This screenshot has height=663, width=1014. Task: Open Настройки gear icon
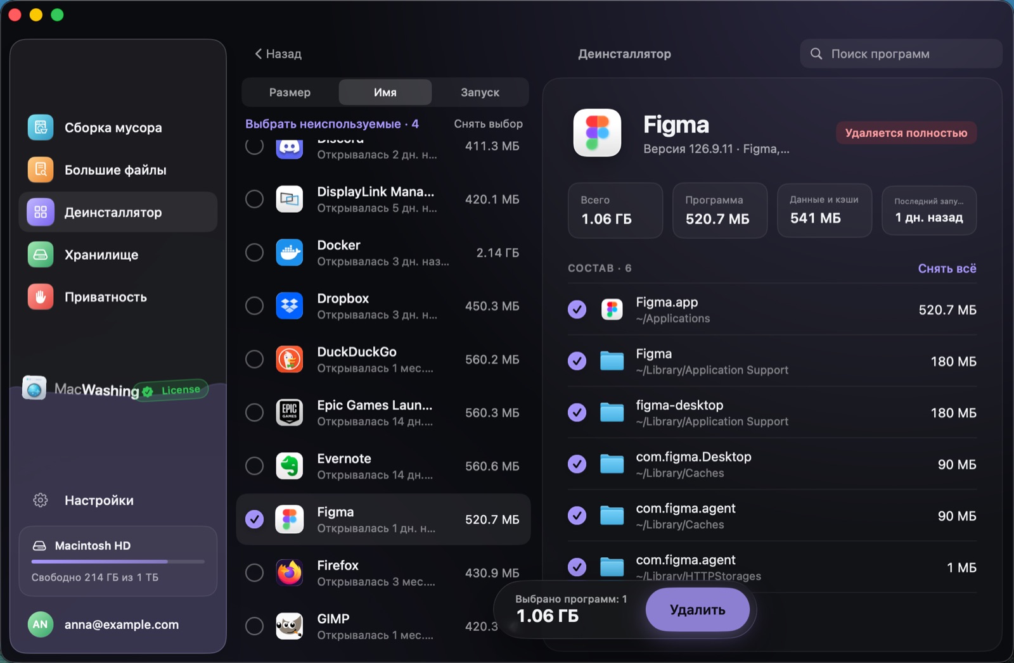[x=41, y=500]
